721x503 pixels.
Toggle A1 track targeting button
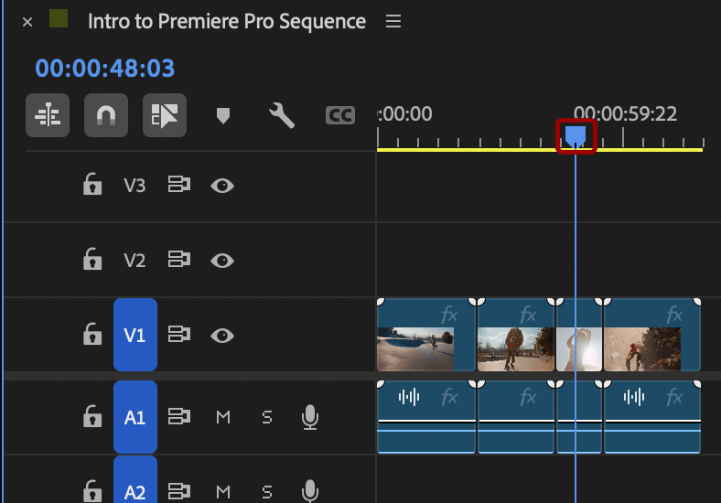tap(135, 417)
